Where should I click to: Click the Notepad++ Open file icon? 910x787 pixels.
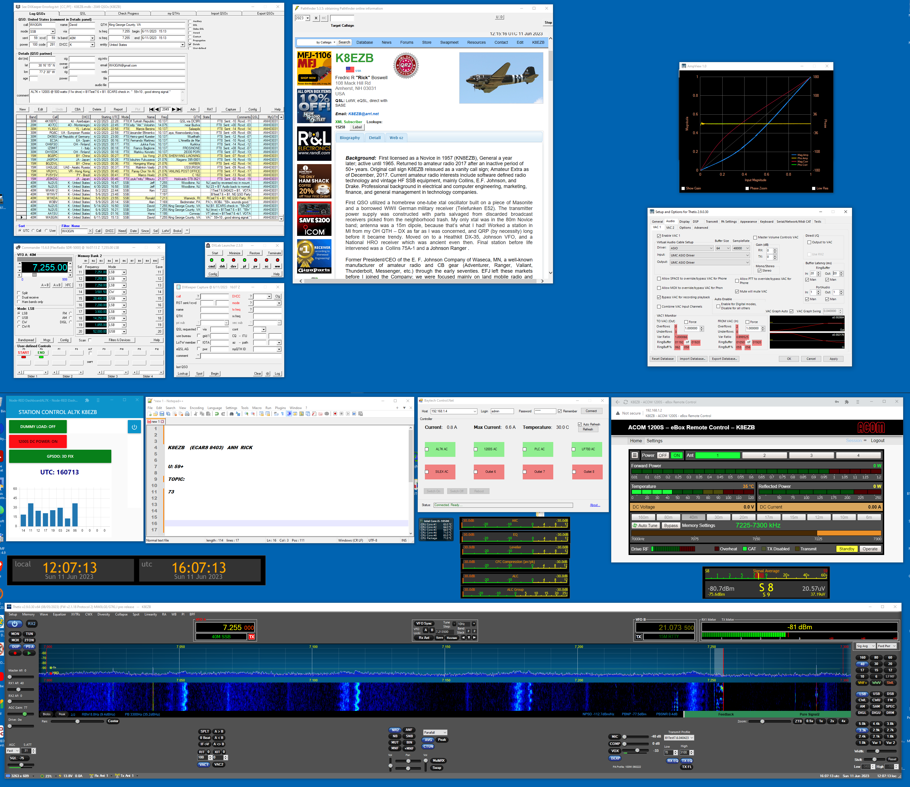pos(156,414)
